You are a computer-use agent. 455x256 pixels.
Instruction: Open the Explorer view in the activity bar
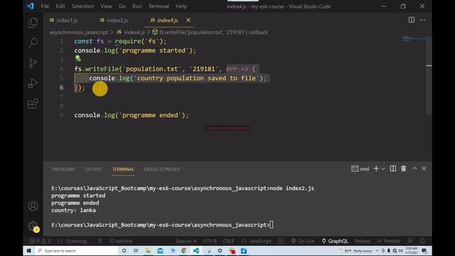click(x=33, y=23)
